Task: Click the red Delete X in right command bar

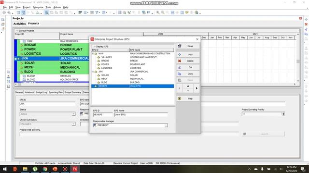Action: pyautogui.click(x=306, y=25)
